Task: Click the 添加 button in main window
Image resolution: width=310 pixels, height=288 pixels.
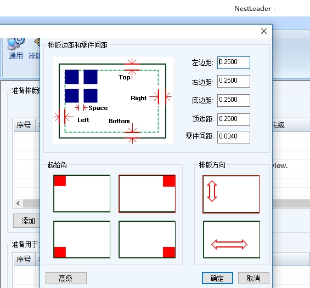Action: click(x=27, y=221)
